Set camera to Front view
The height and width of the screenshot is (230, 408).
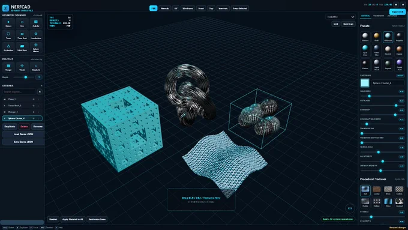click(x=201, y=8)
